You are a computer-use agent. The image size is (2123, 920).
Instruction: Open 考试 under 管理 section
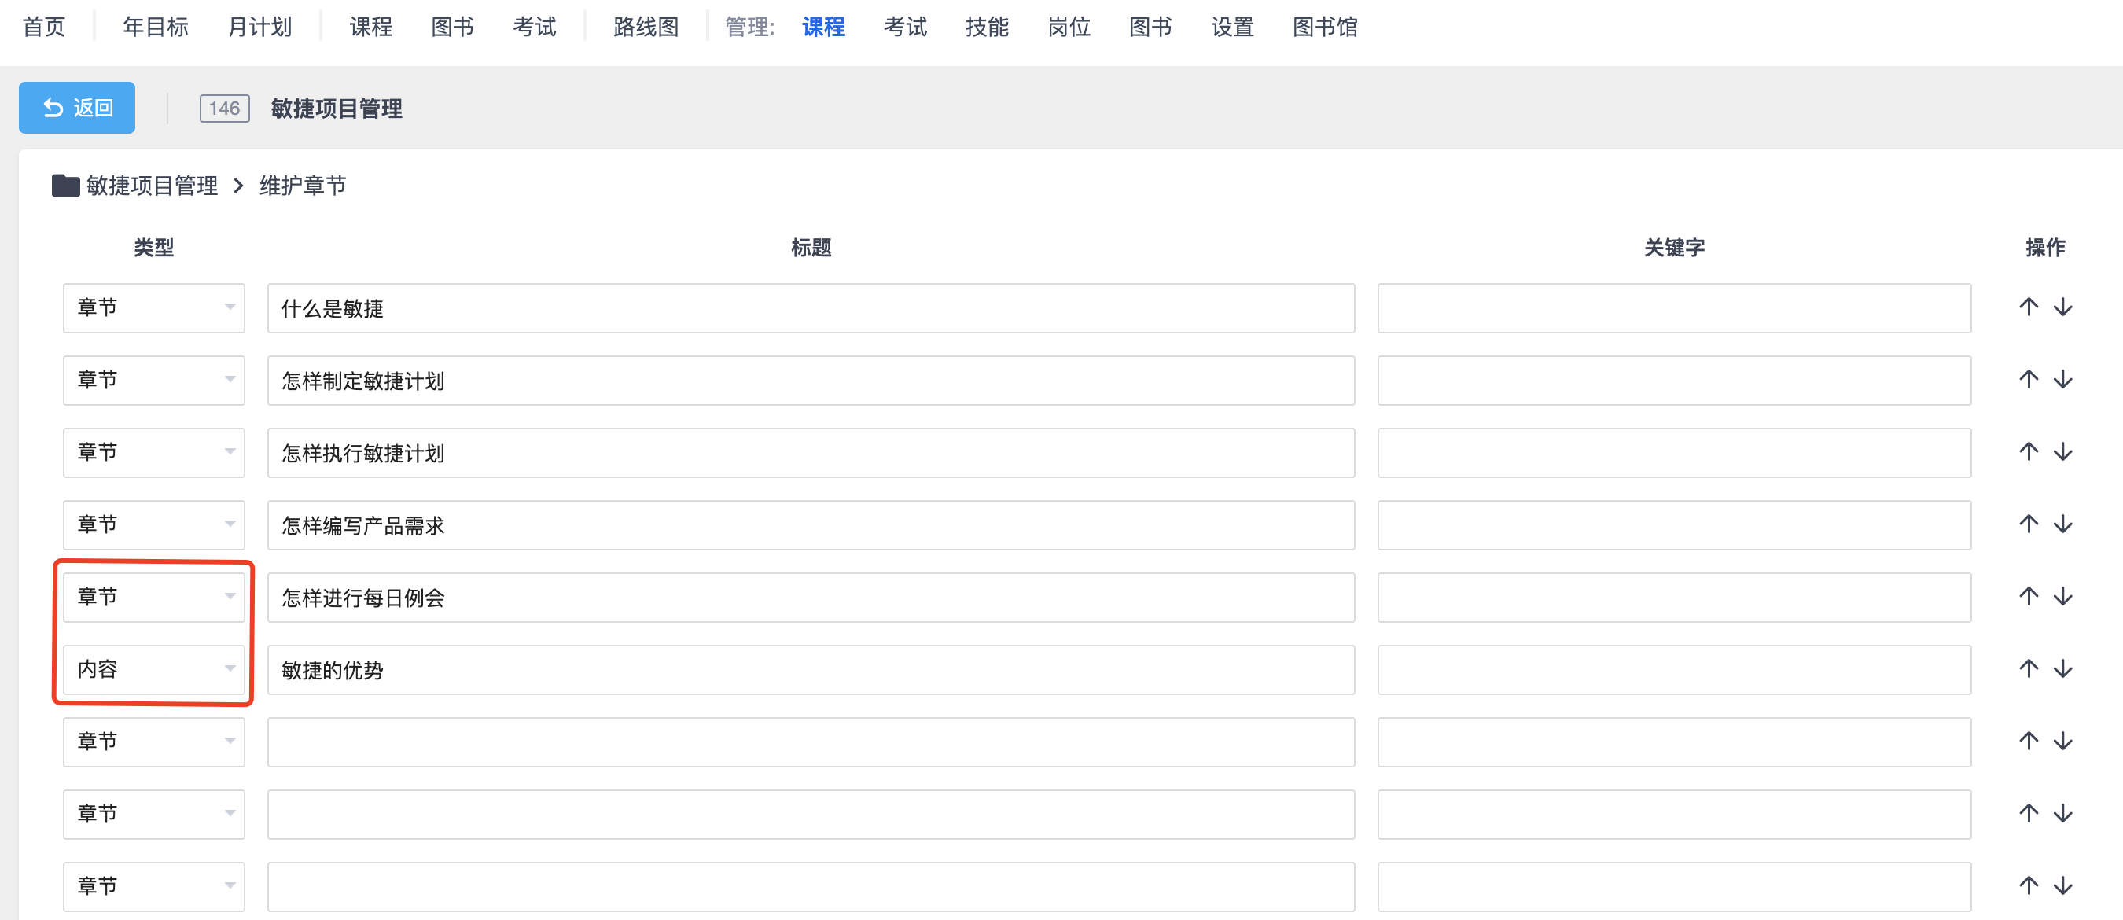(905, 28)
